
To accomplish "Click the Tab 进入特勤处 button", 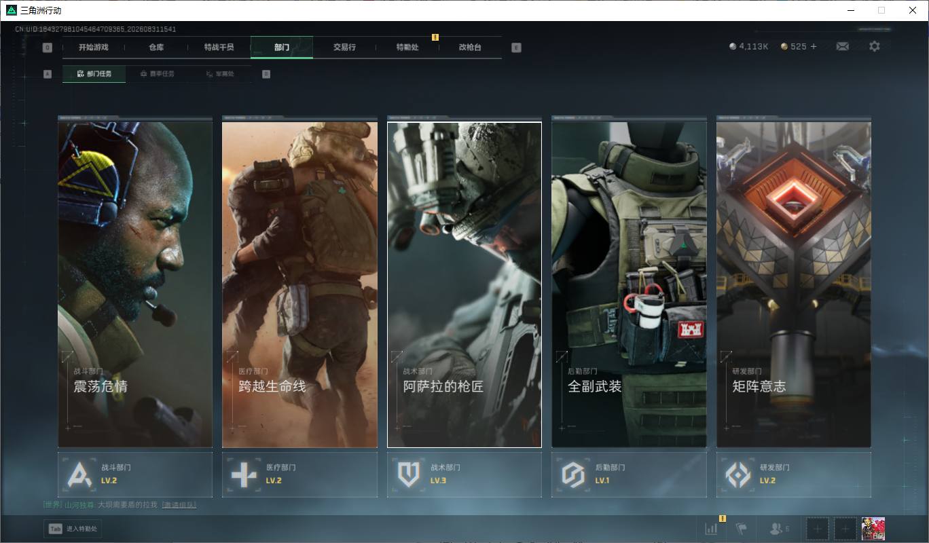I will (x=73, y=529).
